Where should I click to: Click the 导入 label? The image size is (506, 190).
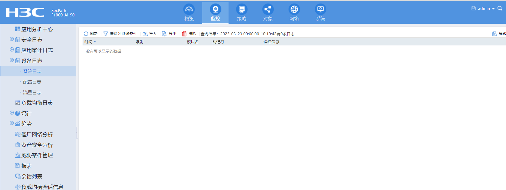point(153,34)
